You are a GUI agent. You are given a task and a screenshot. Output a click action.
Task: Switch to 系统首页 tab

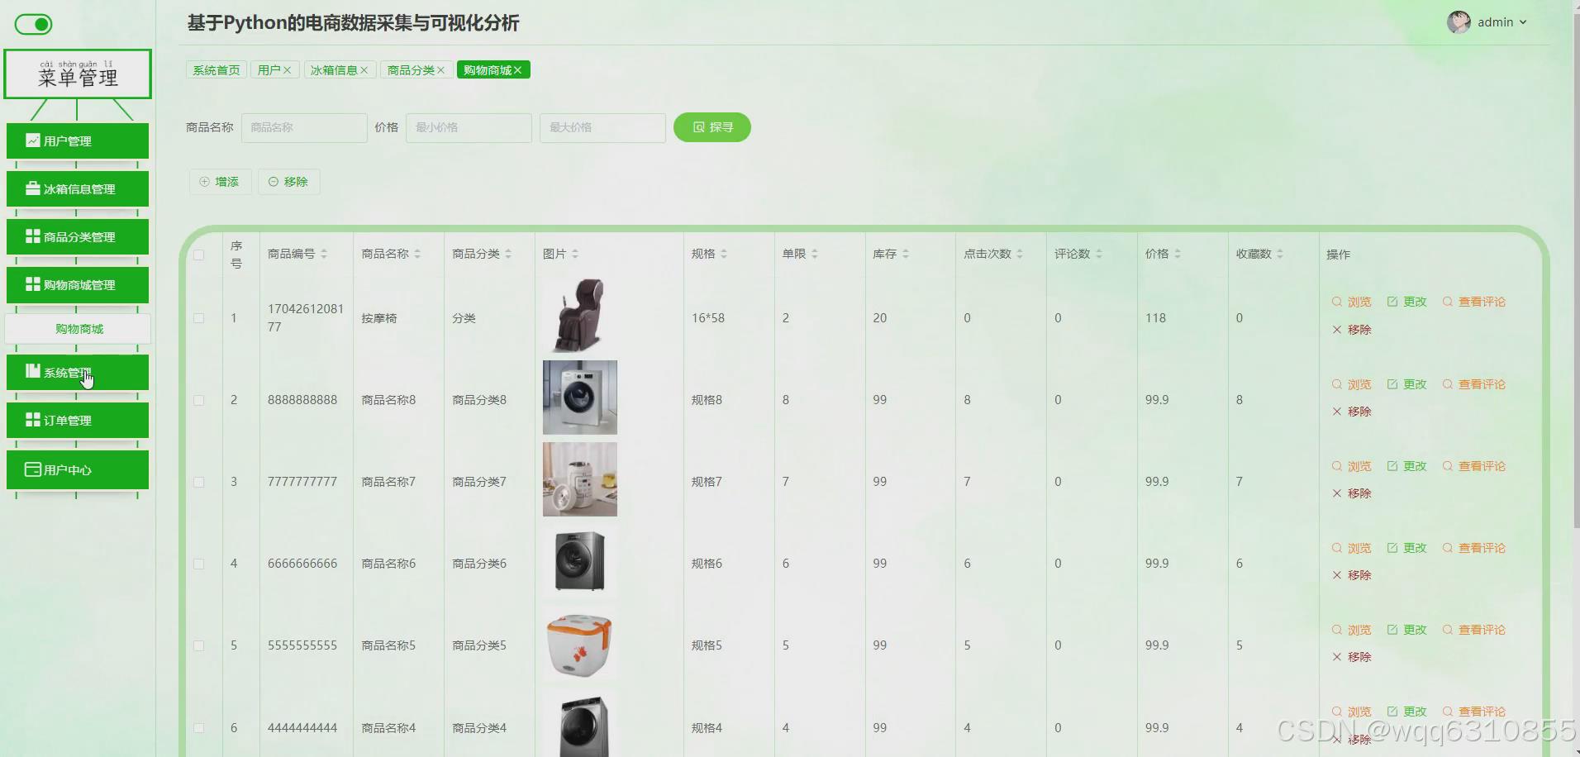217,70
